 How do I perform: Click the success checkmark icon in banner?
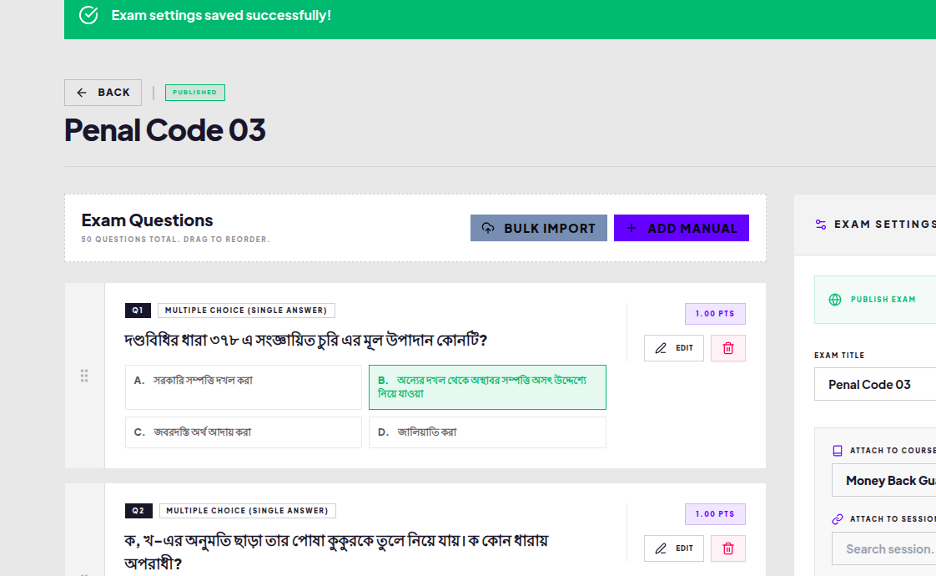88,15
